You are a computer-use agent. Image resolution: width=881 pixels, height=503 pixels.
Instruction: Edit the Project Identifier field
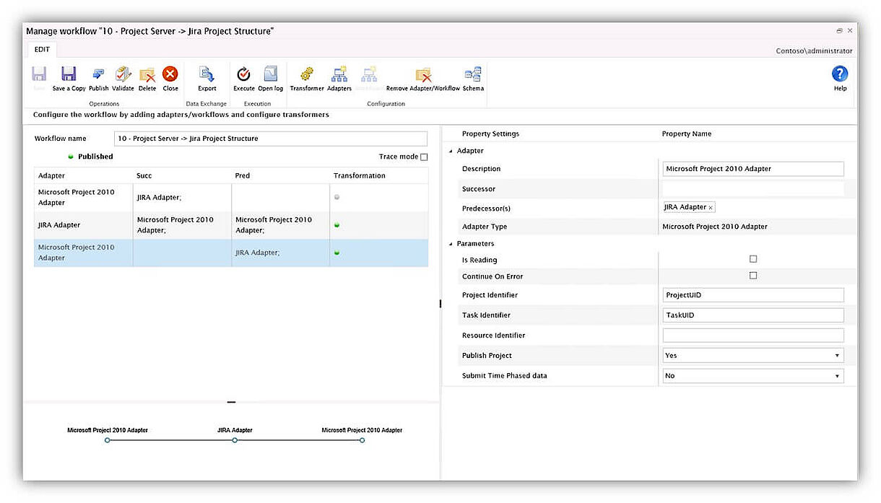pos(753,294)
